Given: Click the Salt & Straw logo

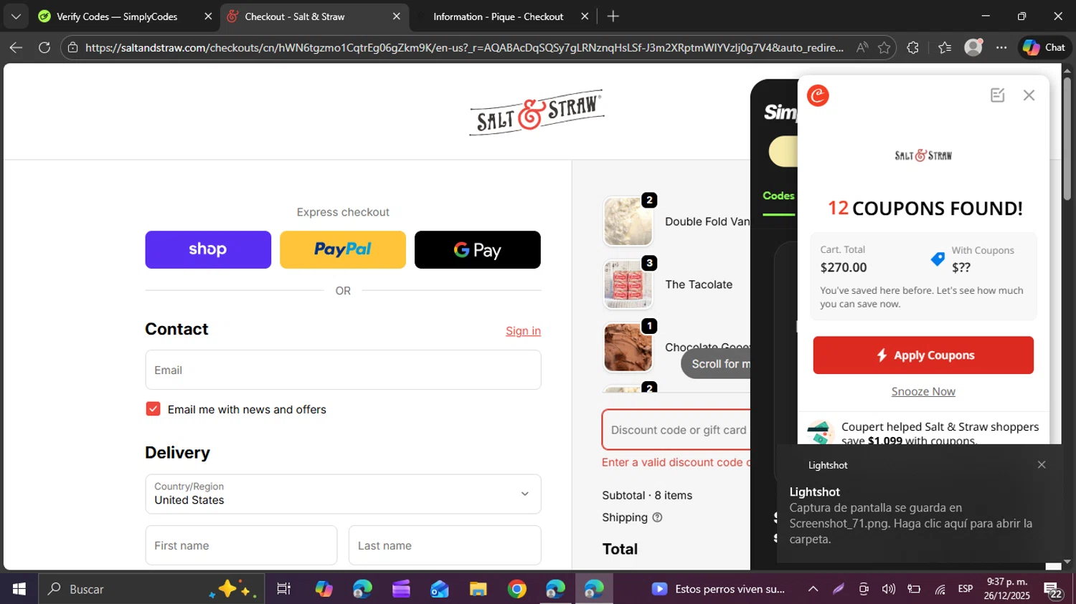Looking at the screenshot, I should (x=537, y=112).
